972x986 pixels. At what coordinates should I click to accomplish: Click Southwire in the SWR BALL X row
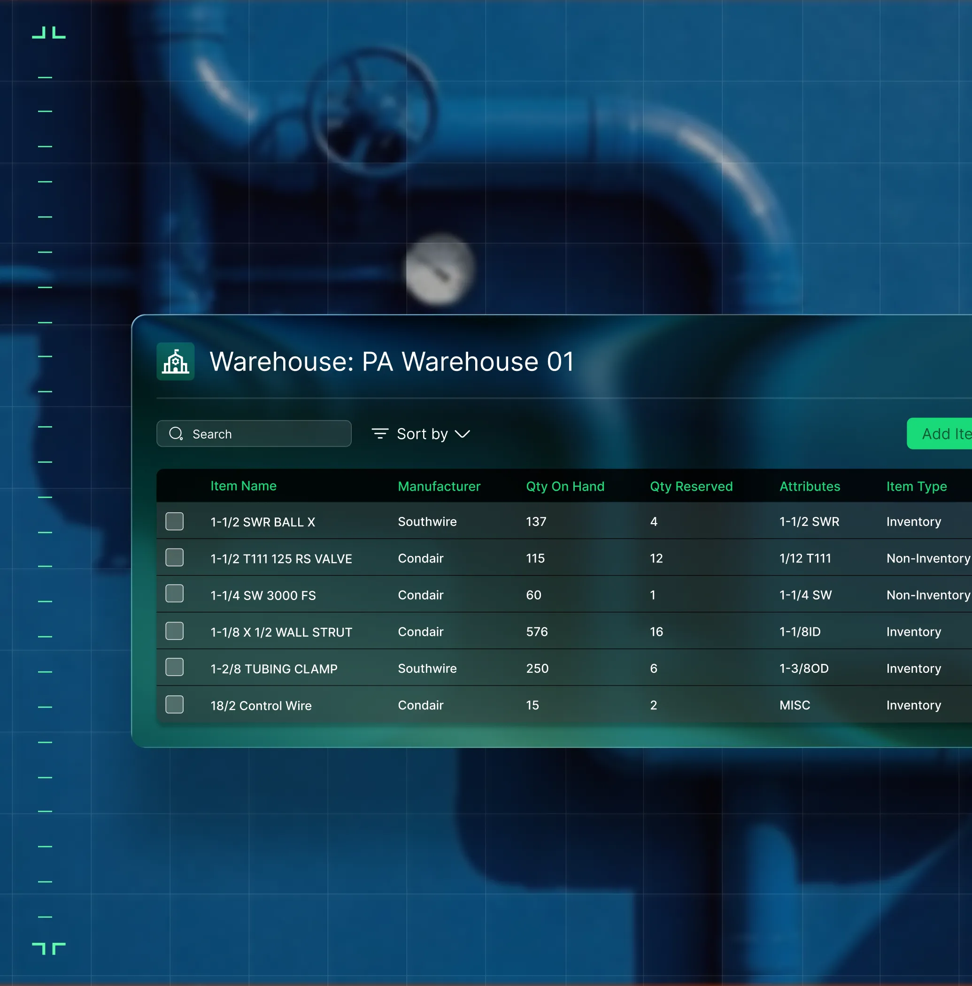[x=427, y=522]
